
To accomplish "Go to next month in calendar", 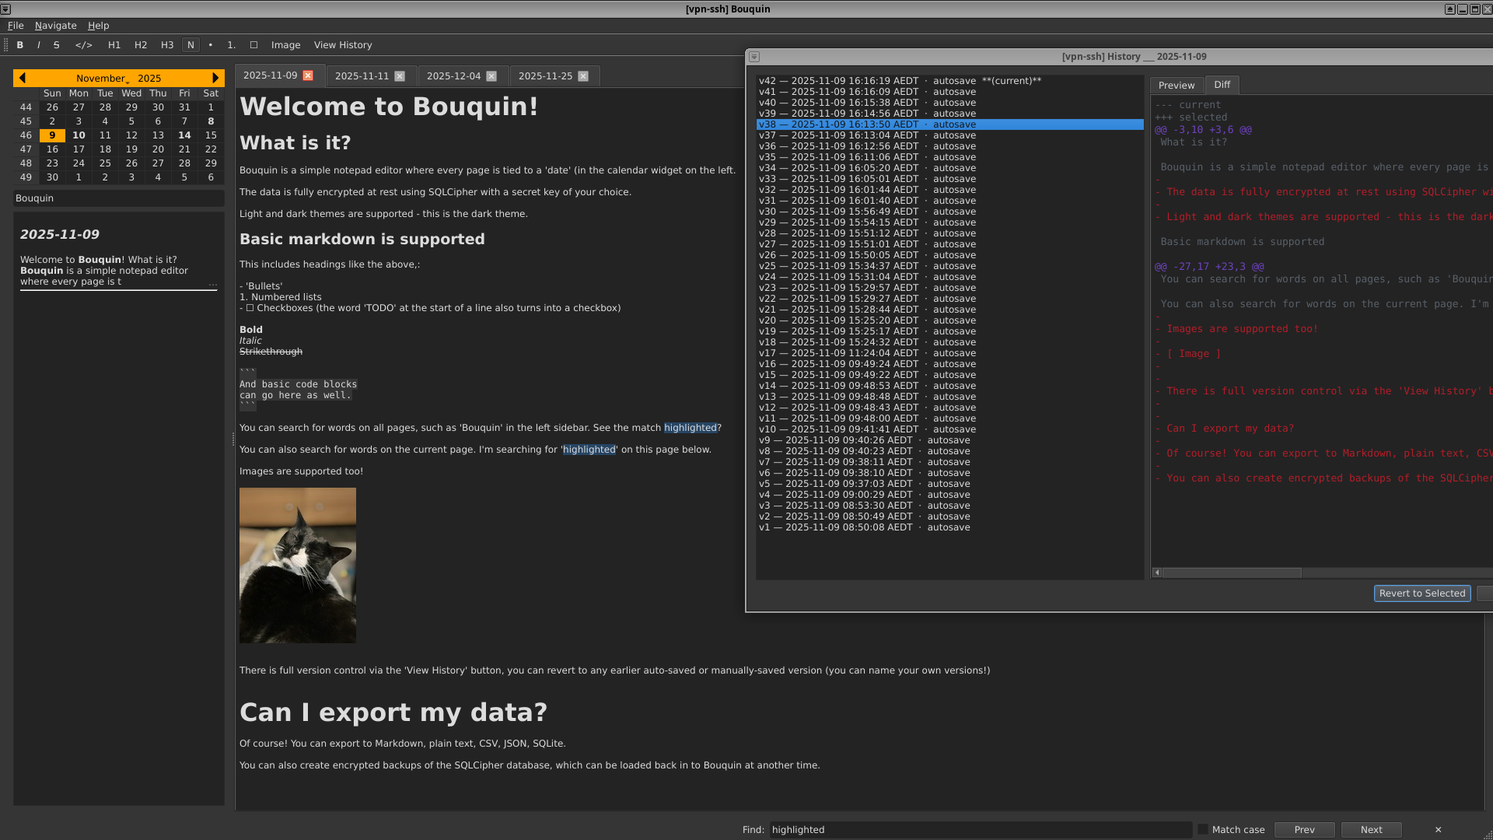I will coord(215,78).
